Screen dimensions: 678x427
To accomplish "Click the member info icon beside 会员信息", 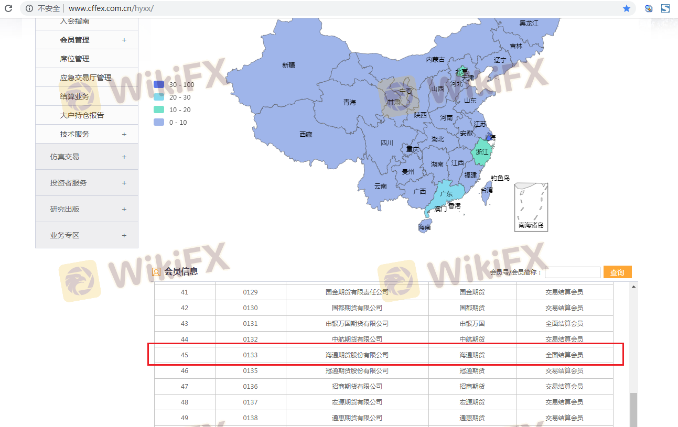I will click(156, 272).
